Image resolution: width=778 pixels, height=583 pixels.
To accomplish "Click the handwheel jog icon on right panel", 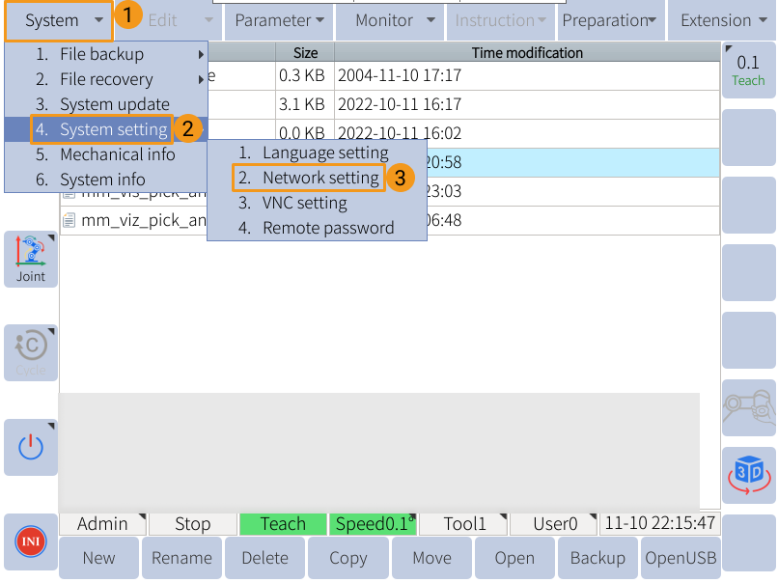I will (x=750, y=409).
